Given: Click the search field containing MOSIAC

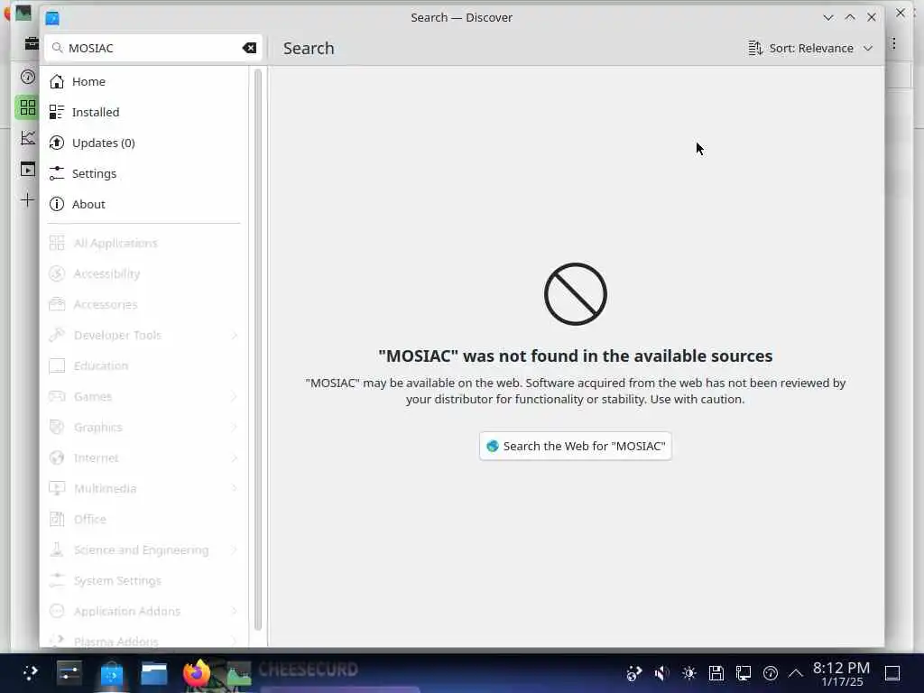Looking at the screenshot, I should 152,48.
